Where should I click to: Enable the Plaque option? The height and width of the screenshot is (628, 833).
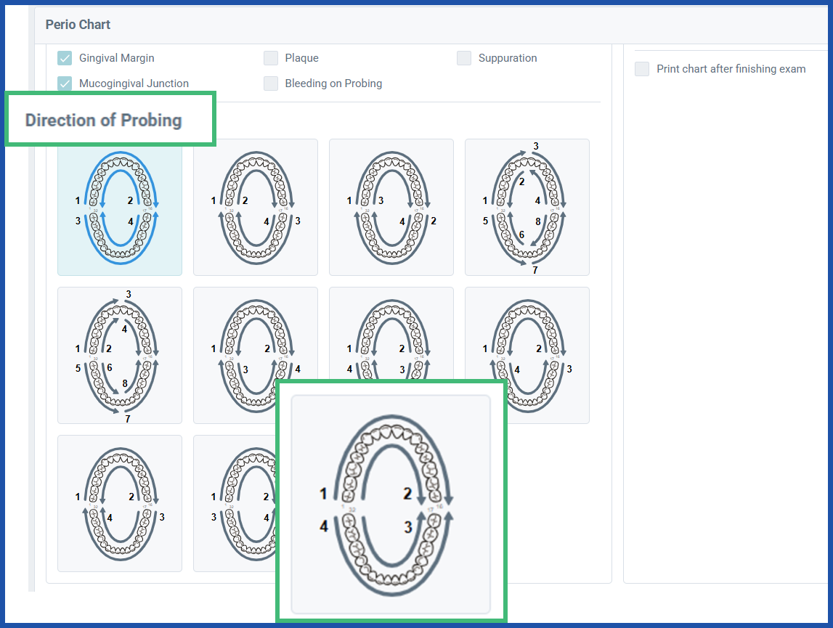click(x=271, y=58)
